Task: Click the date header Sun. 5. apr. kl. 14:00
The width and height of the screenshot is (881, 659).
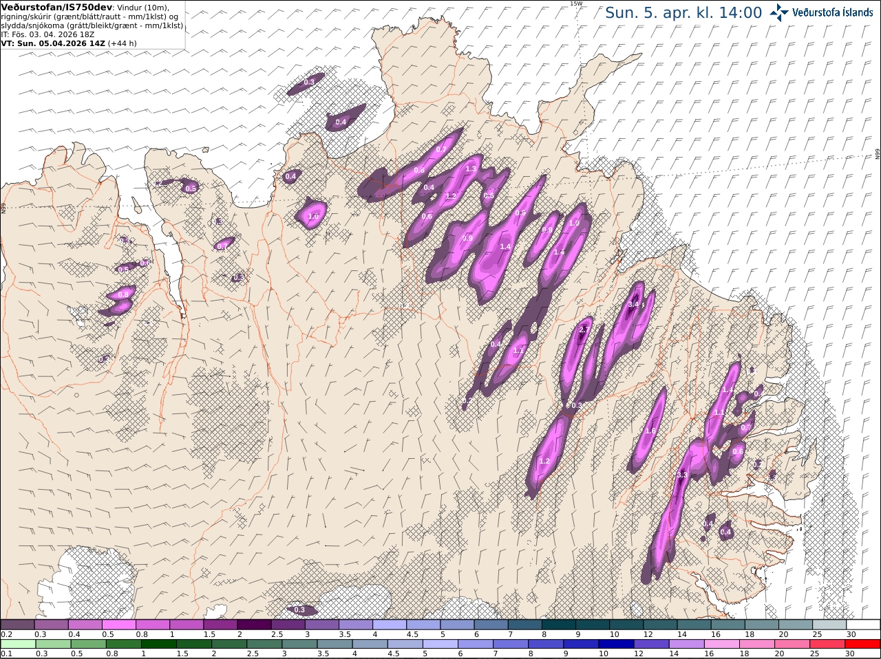Action: pyautogui.click(x=683, y=12)
